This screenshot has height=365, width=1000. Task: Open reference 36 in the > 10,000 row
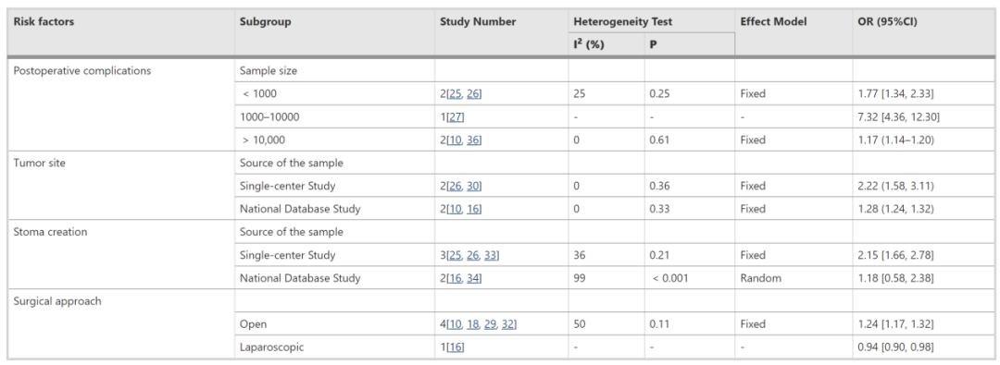pos(472,140)
